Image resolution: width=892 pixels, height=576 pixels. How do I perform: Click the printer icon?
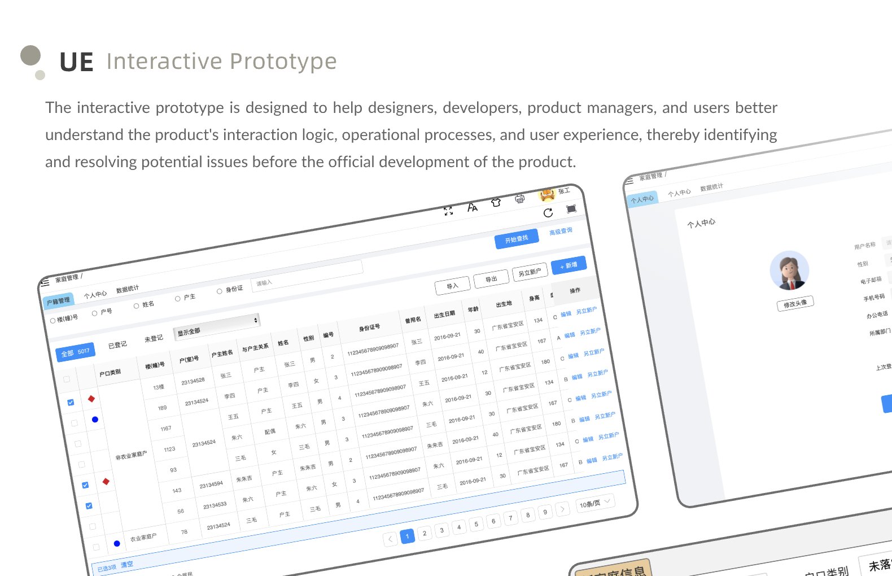pos(520,198)
